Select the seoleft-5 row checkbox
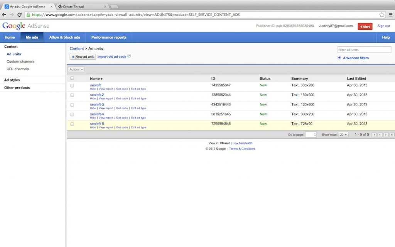 click(x=72, y=124)
